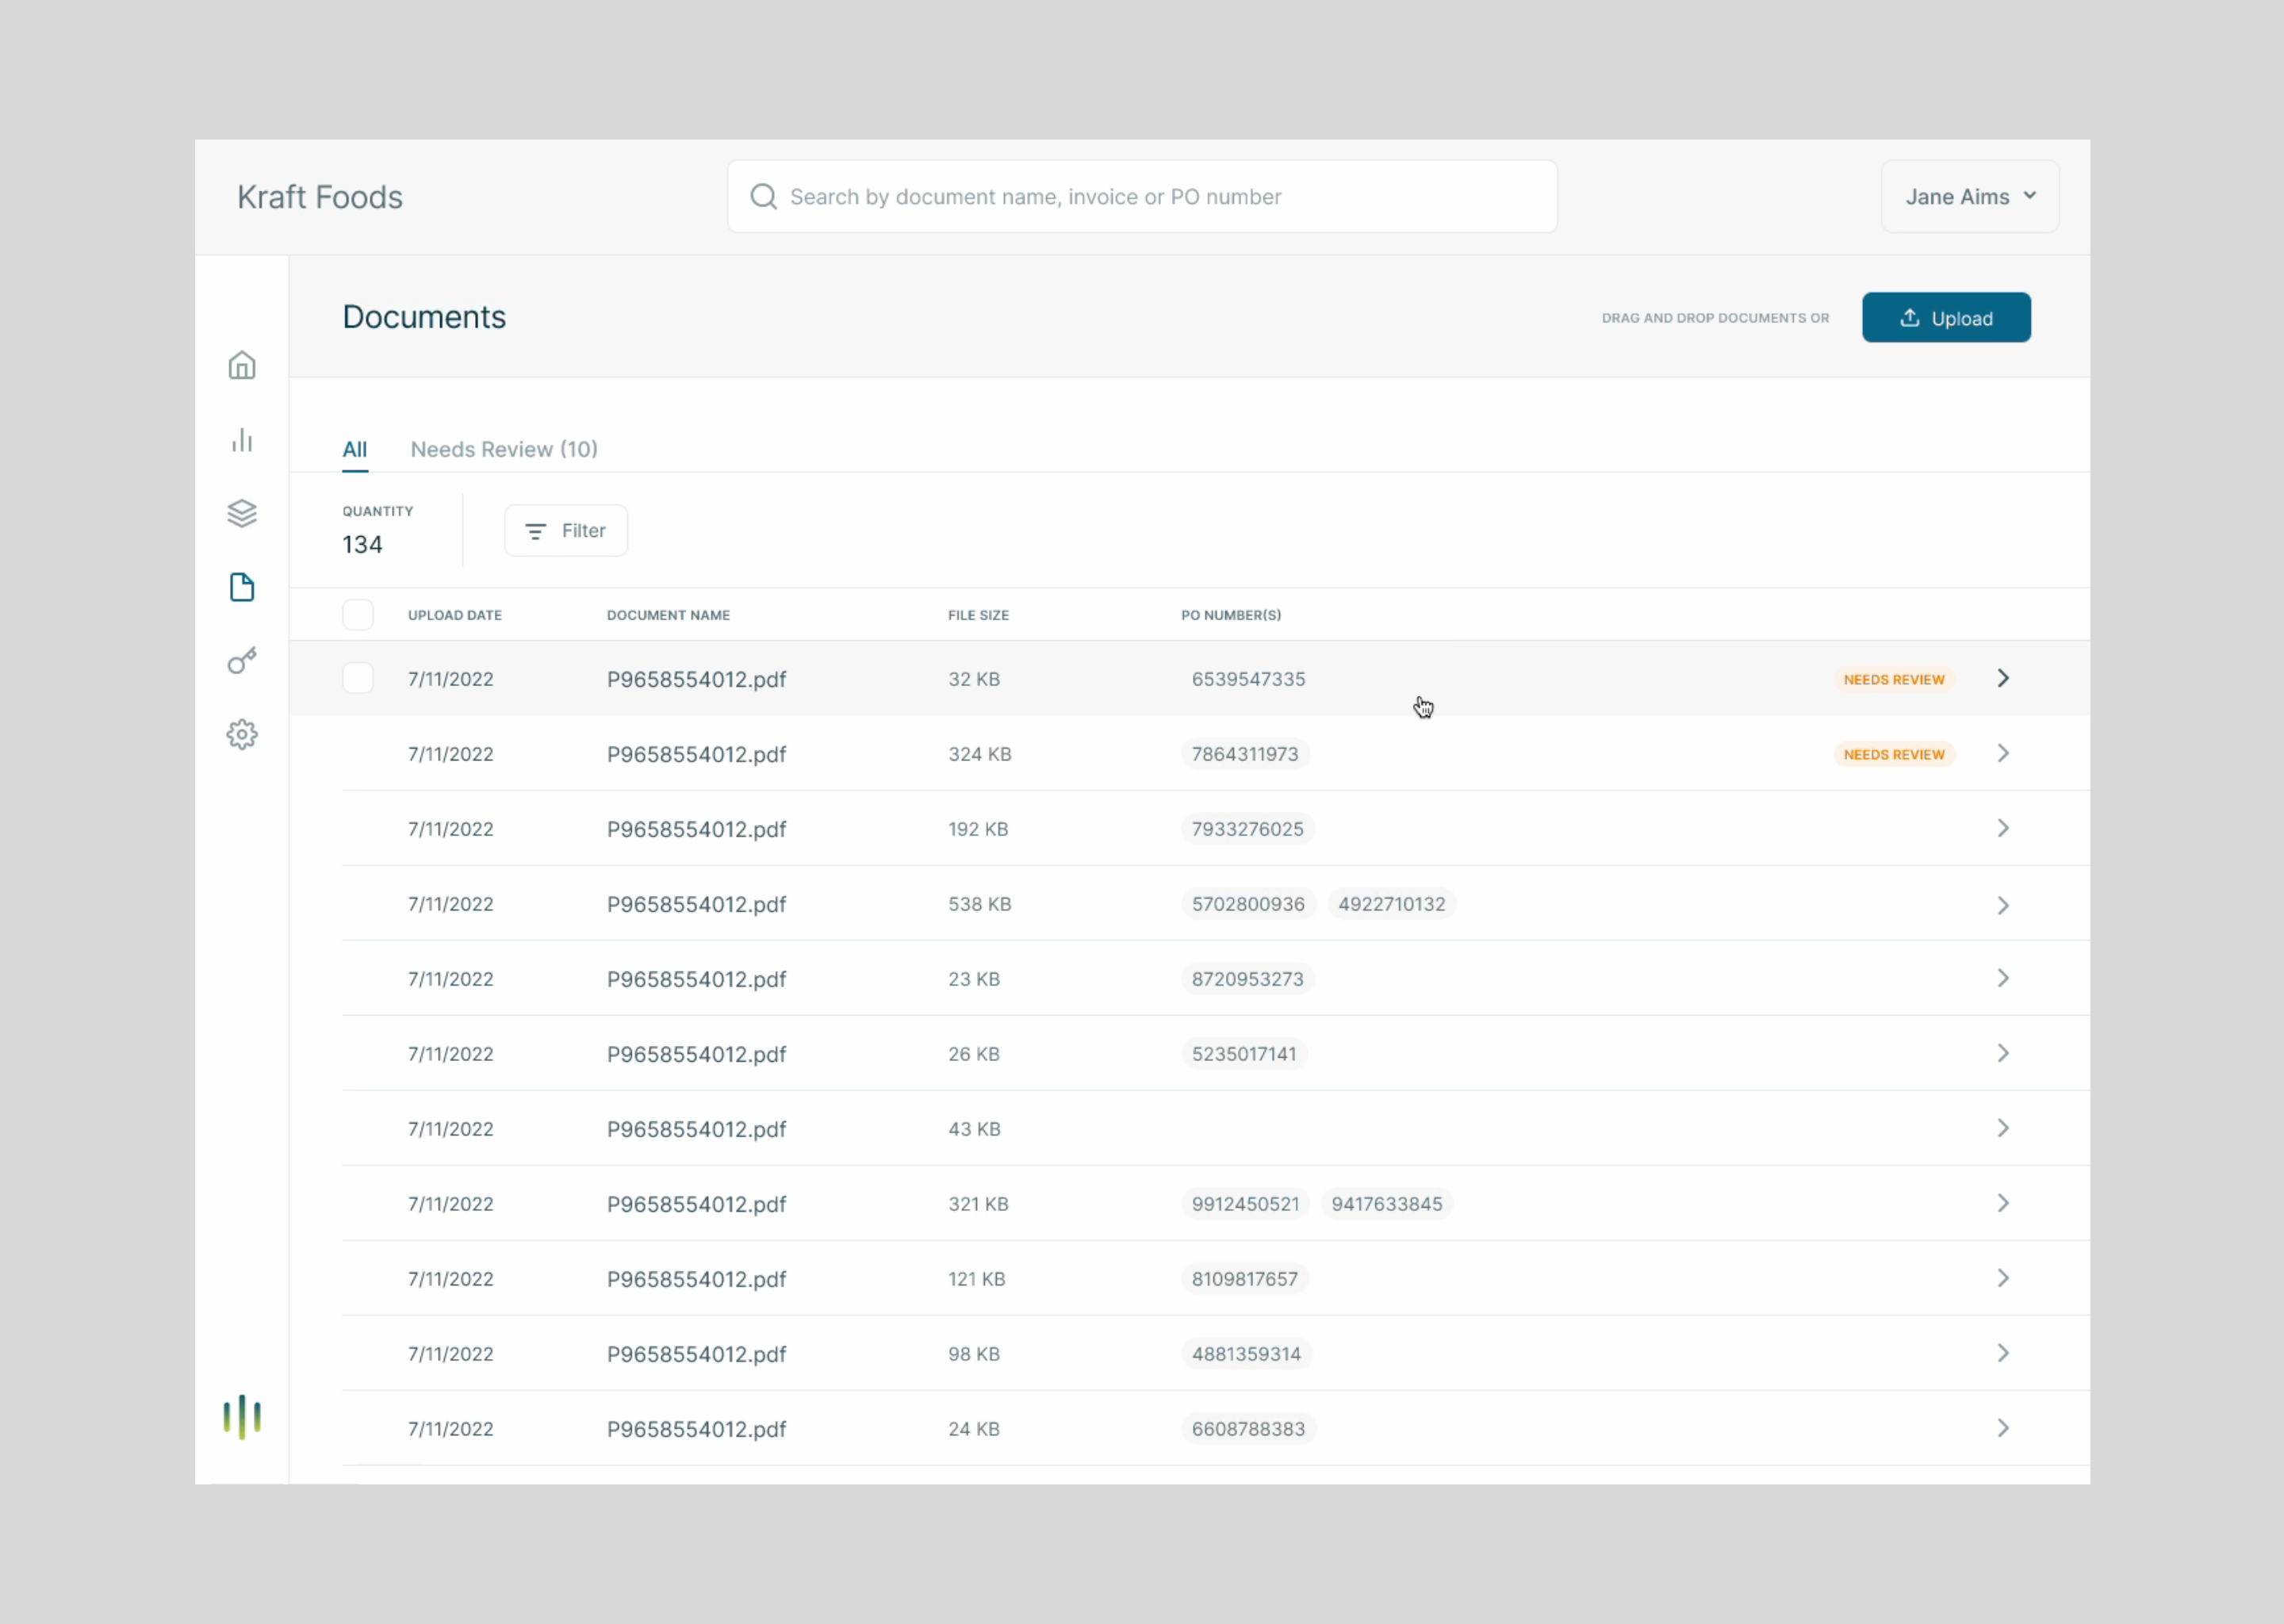Expand row with PO number 6608788383
The image size is (2284, 1624).
point(2003,1429)
